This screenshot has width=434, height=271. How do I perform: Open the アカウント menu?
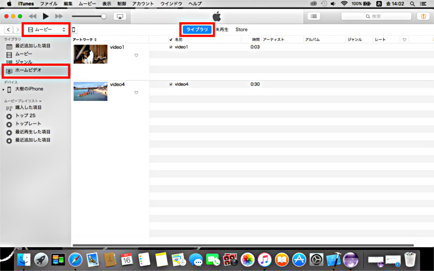(143, 4)
